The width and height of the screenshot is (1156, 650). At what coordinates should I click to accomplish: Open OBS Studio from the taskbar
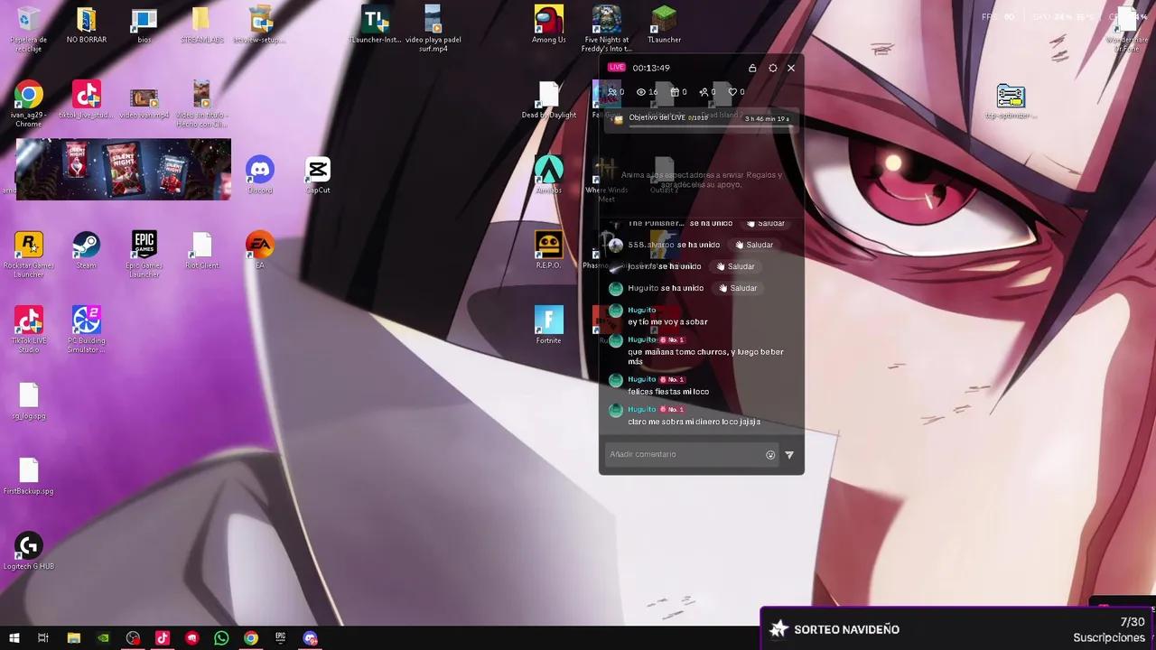point(133,638)
